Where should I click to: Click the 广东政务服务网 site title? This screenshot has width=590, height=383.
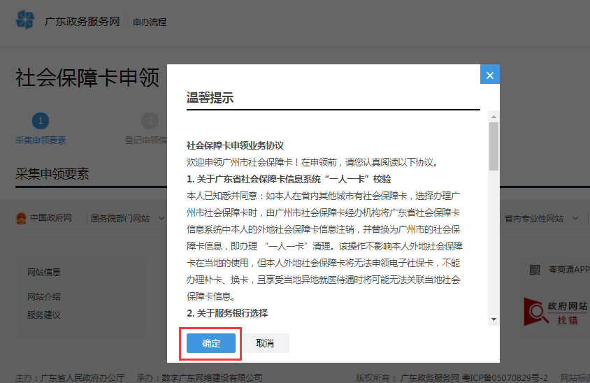(x=82, y=22)
